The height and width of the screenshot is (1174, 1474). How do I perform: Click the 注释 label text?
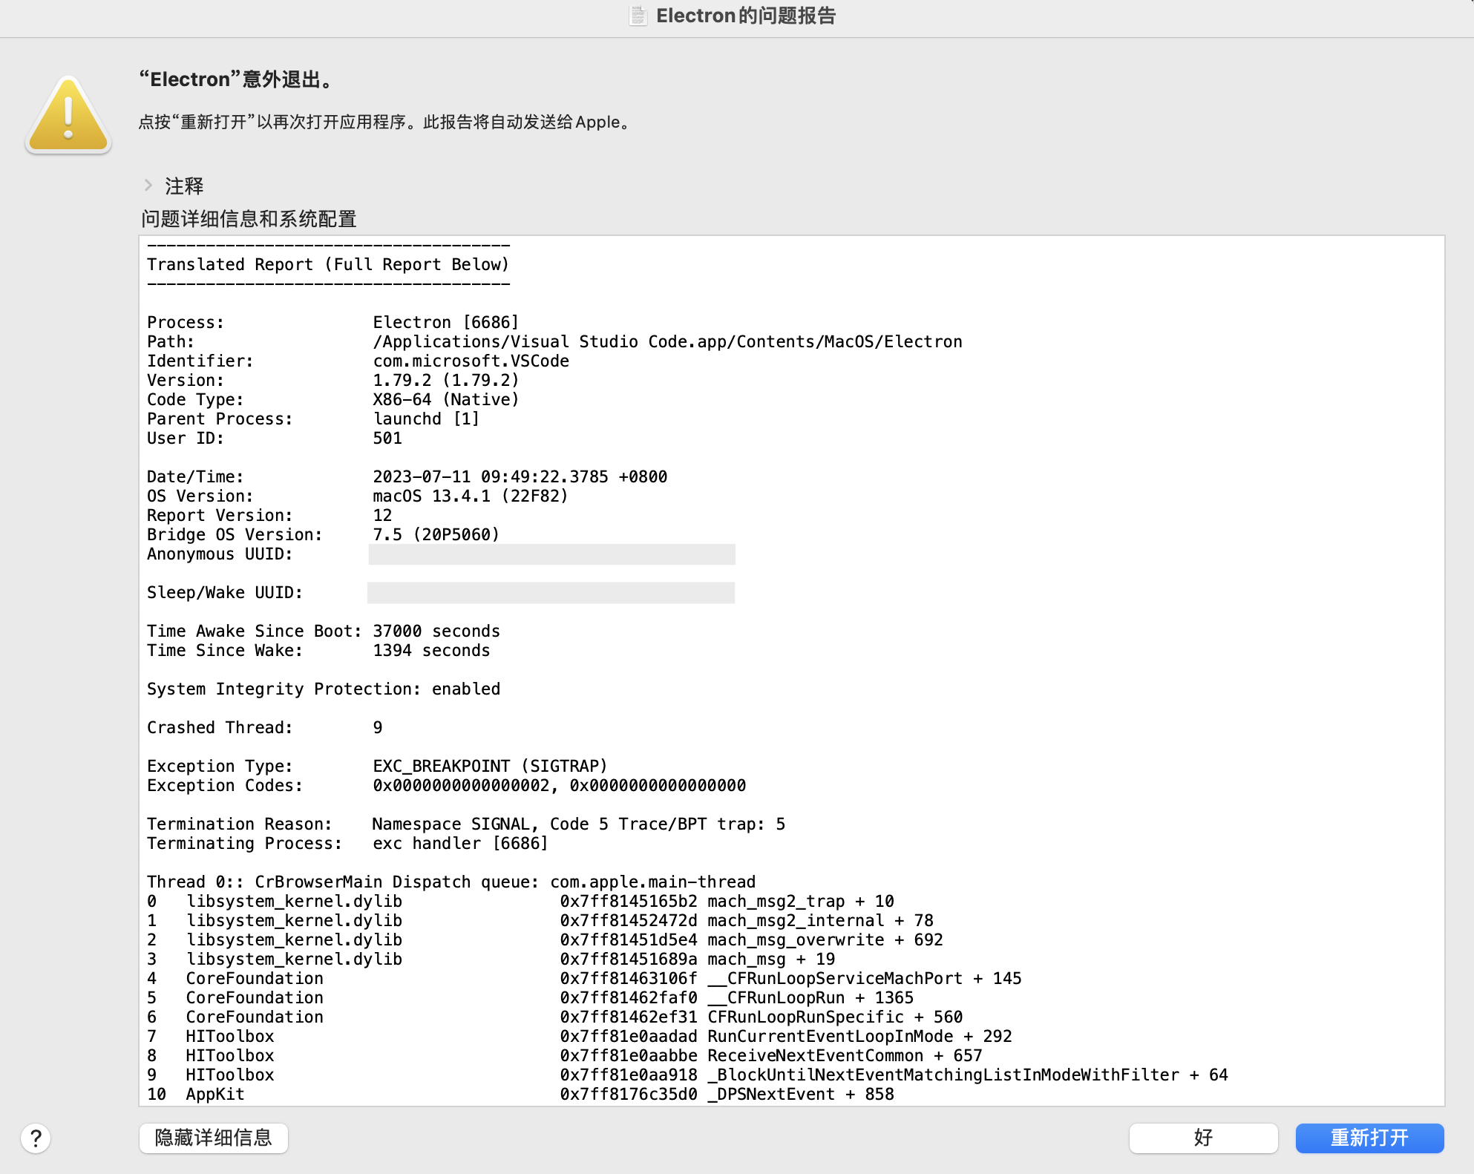tap(184, 186)
